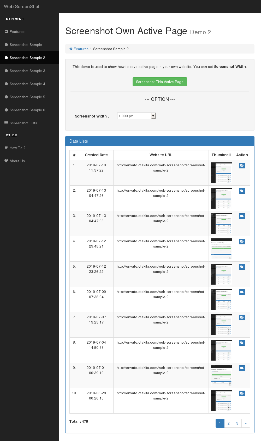Open folder action for row 7 entry
261x441 pixels.
point(242,317)
